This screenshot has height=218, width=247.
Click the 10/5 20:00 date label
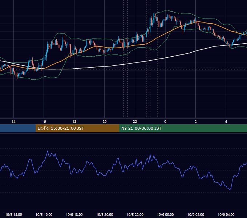point(105,214)
